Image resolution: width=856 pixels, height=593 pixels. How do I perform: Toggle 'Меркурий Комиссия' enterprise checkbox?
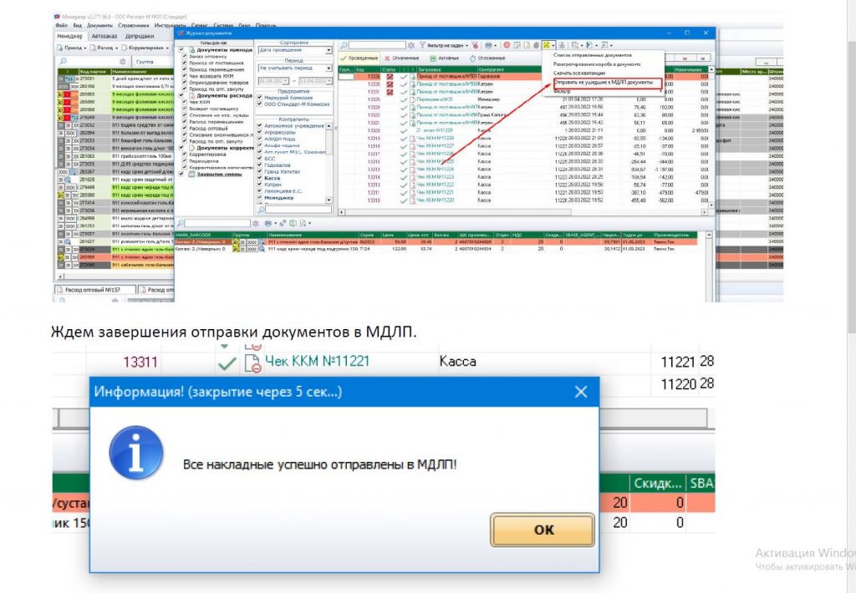point(259,98)
